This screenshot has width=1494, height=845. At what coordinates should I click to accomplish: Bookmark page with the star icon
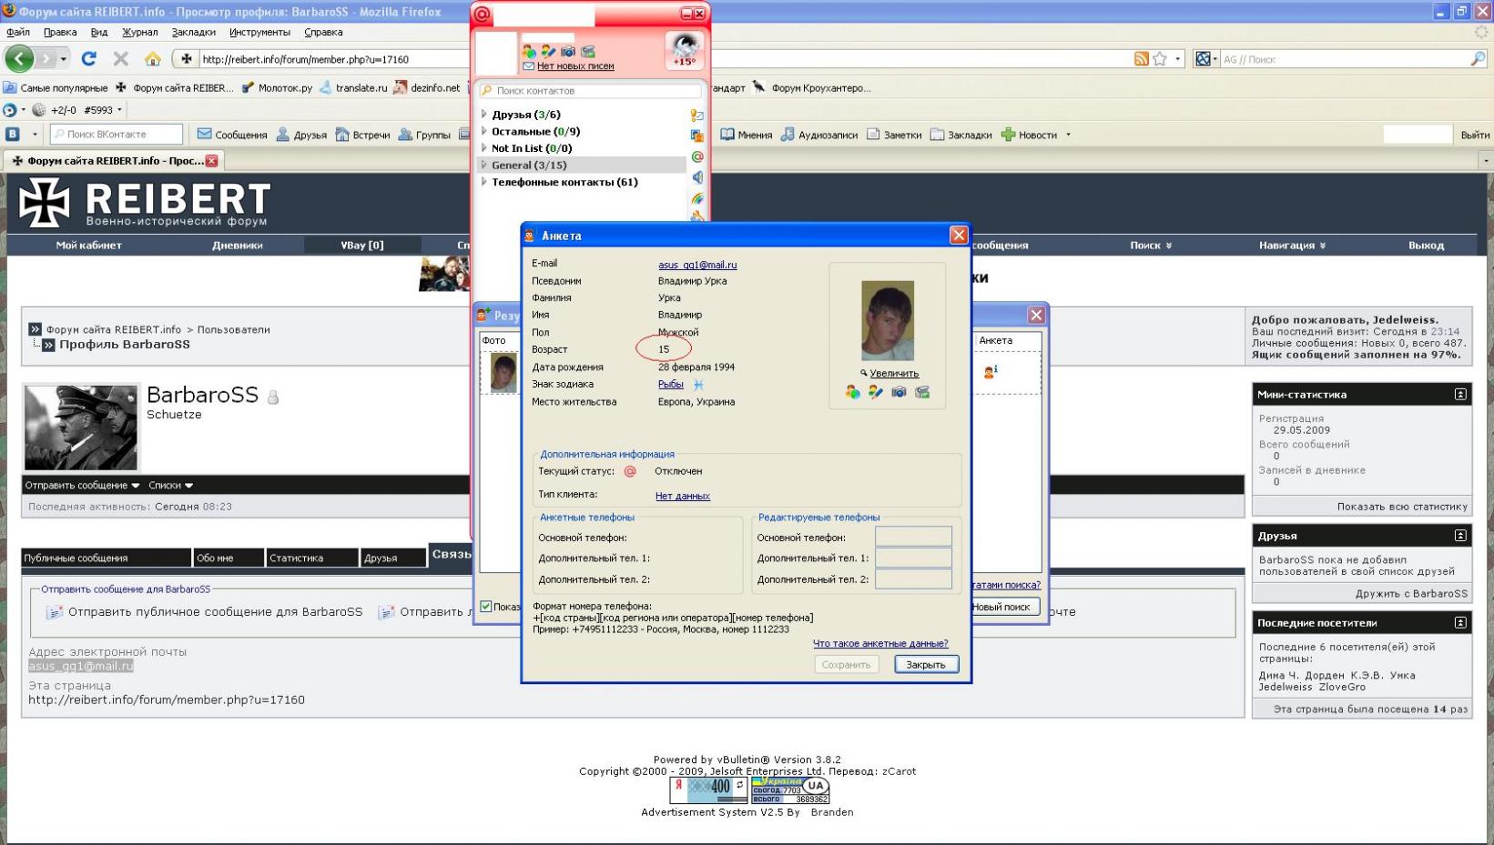1160,59
